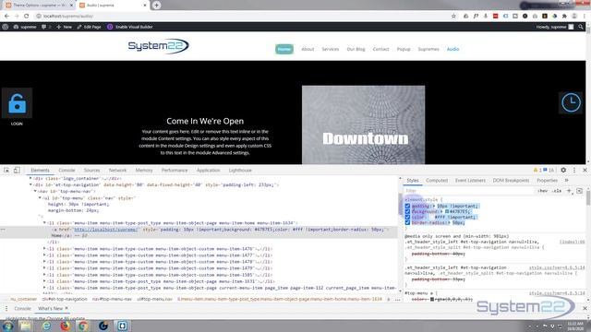
Task: Reload the page in browser
Action: [27, 16]
